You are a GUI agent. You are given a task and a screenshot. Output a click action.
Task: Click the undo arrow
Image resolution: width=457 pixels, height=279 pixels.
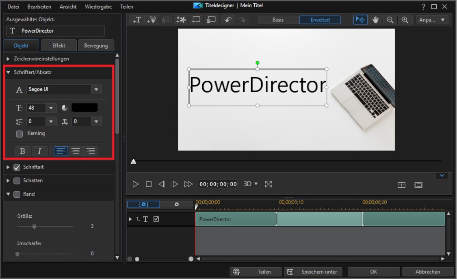tap(228, 20)
